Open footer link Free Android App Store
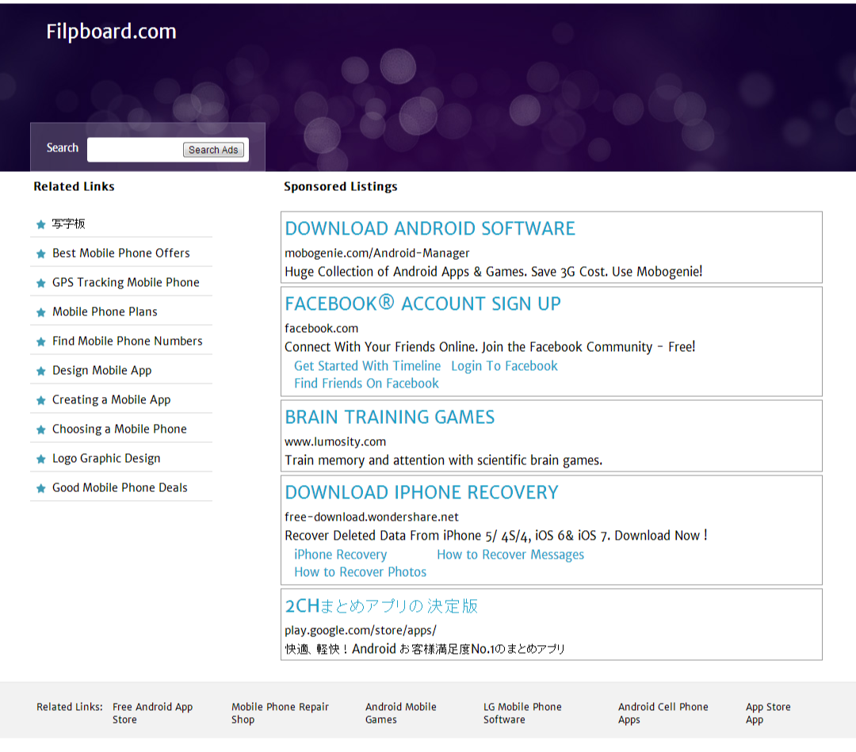This screenshot has width=856, height=752. pyautogui.click(x=152, y=713)
